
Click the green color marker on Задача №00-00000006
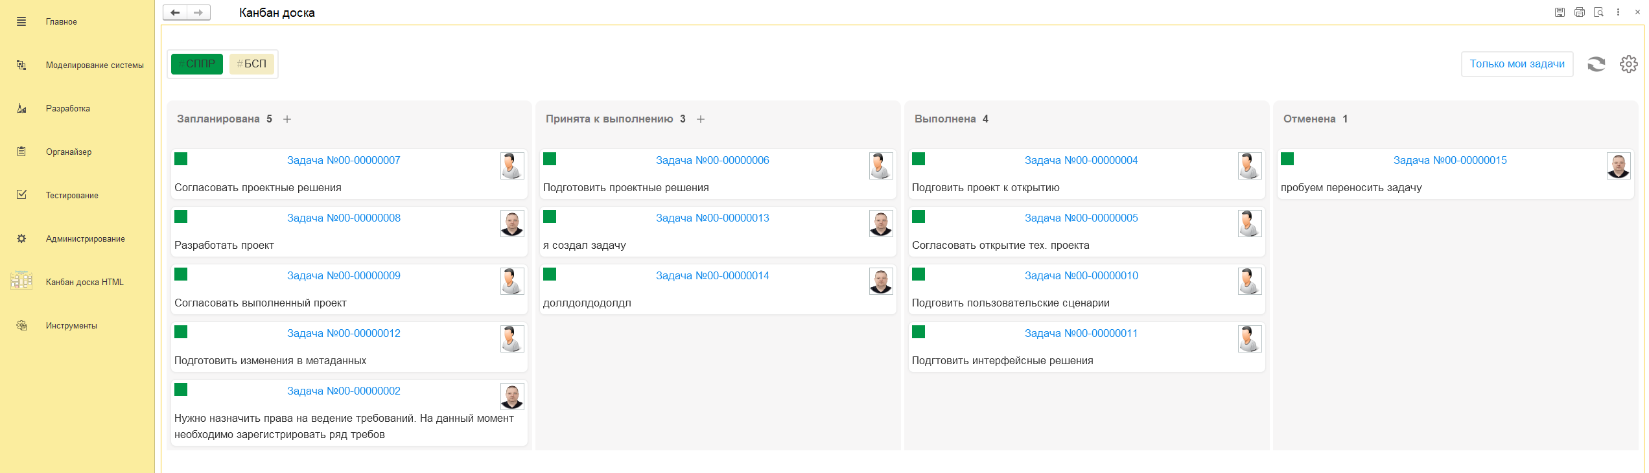[x=550, y=159]
